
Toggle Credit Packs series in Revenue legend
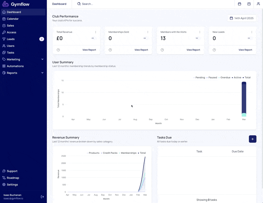[x=109, y=153]
